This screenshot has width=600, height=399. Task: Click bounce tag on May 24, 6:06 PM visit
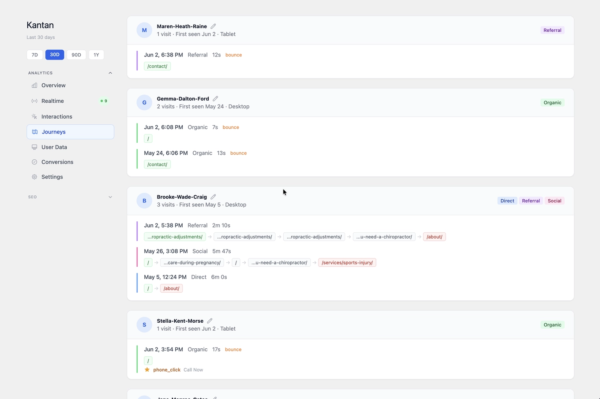238,153
